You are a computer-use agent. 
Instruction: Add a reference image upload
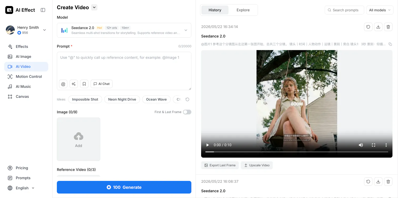click(x=78, y=139)
